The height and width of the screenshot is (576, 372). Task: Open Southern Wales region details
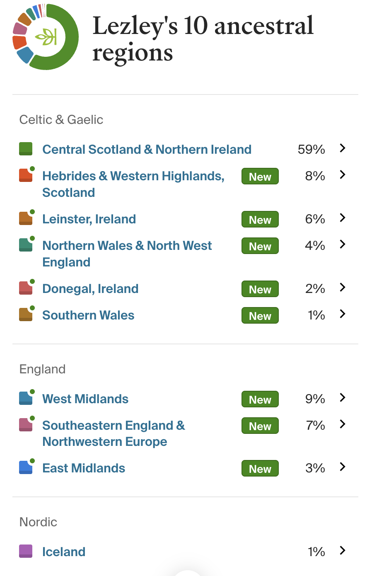[x=88, y=315]
